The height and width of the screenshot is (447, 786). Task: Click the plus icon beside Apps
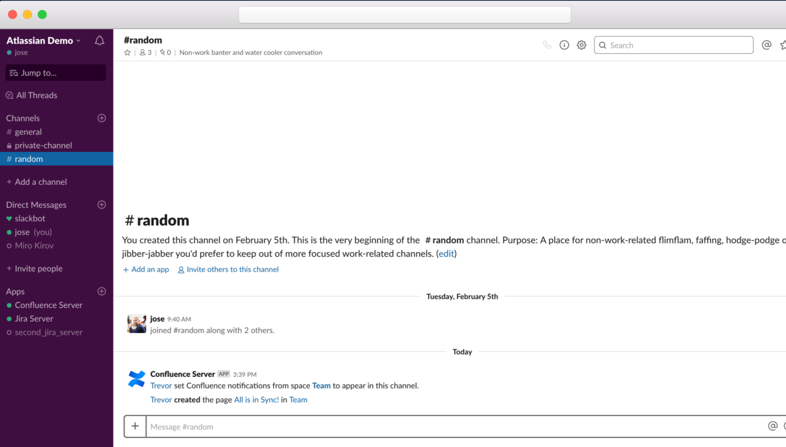click(101, 291)
